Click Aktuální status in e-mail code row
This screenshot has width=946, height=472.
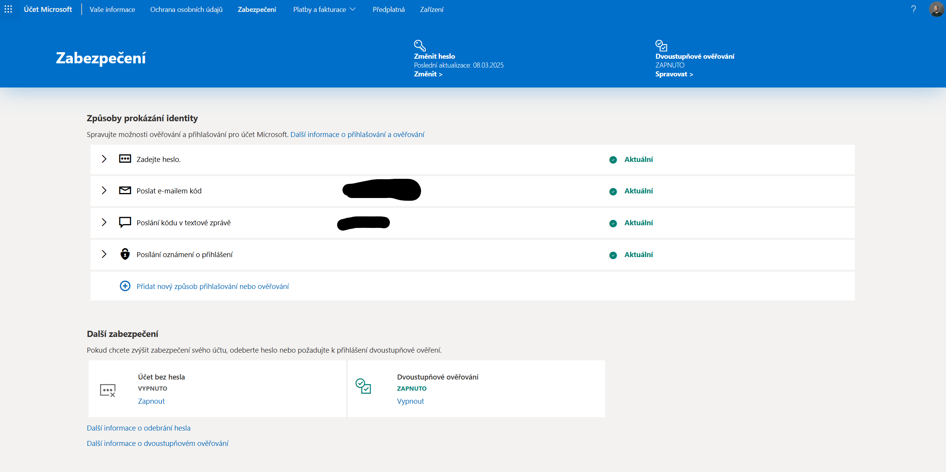(638, 191)
